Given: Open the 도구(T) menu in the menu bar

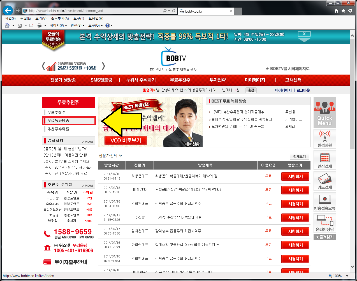Looking at the screenshot, I should tap(79, 18).
